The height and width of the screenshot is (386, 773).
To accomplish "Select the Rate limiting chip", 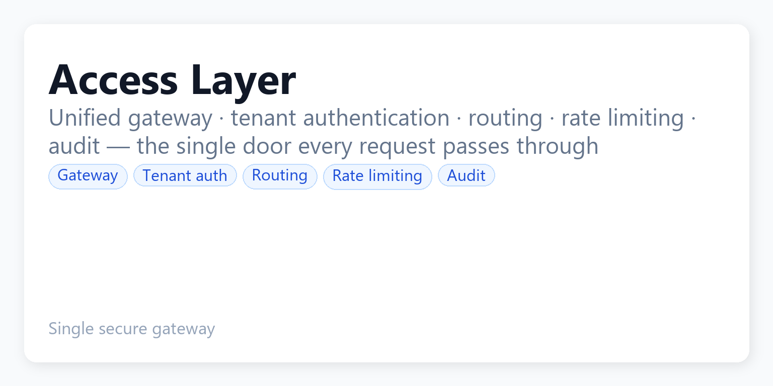I will pyautogui.click(x=377, y=176).
